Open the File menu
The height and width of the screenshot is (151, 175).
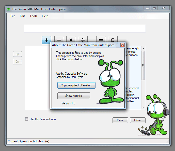(x=13, y=16)
